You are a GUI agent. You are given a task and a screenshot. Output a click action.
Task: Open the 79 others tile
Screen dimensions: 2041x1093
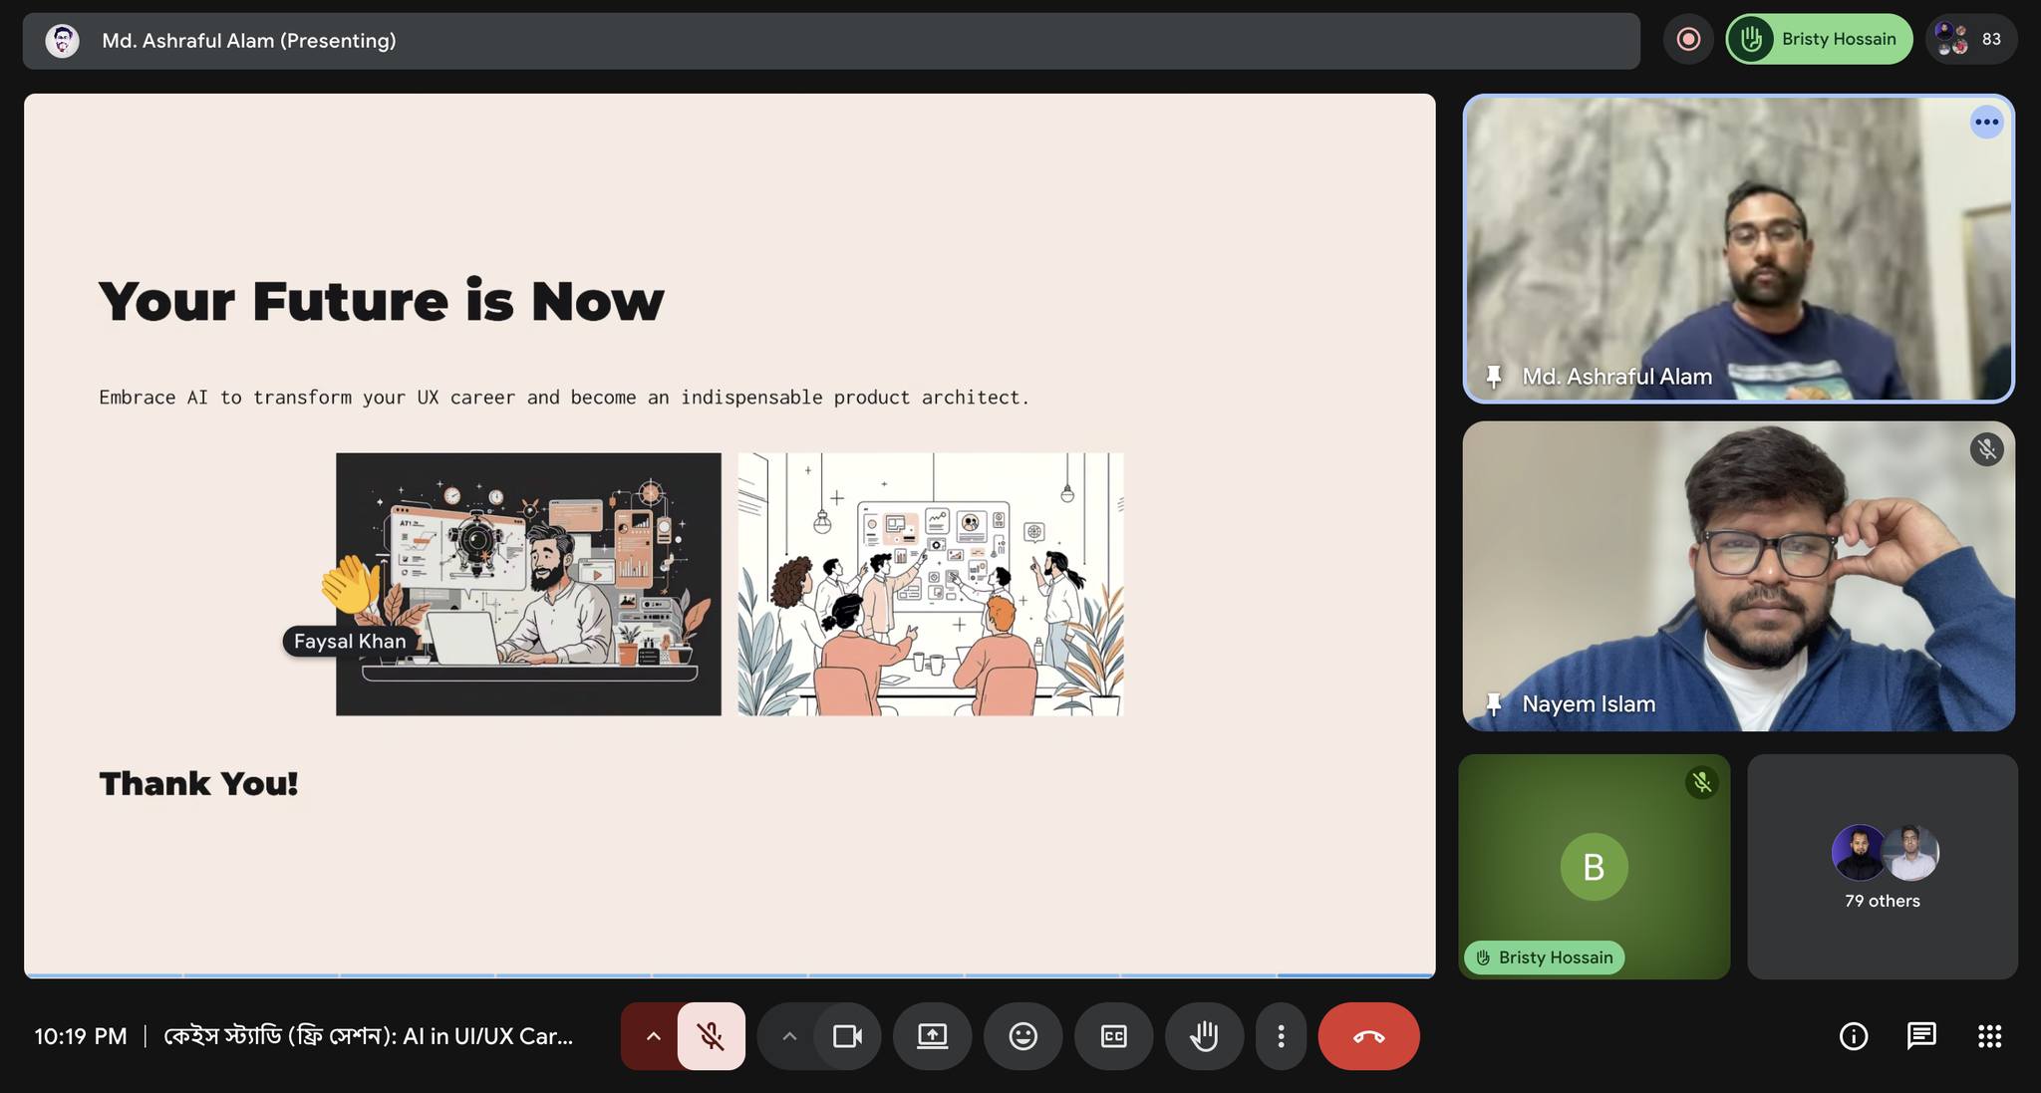click(1882, 867)
